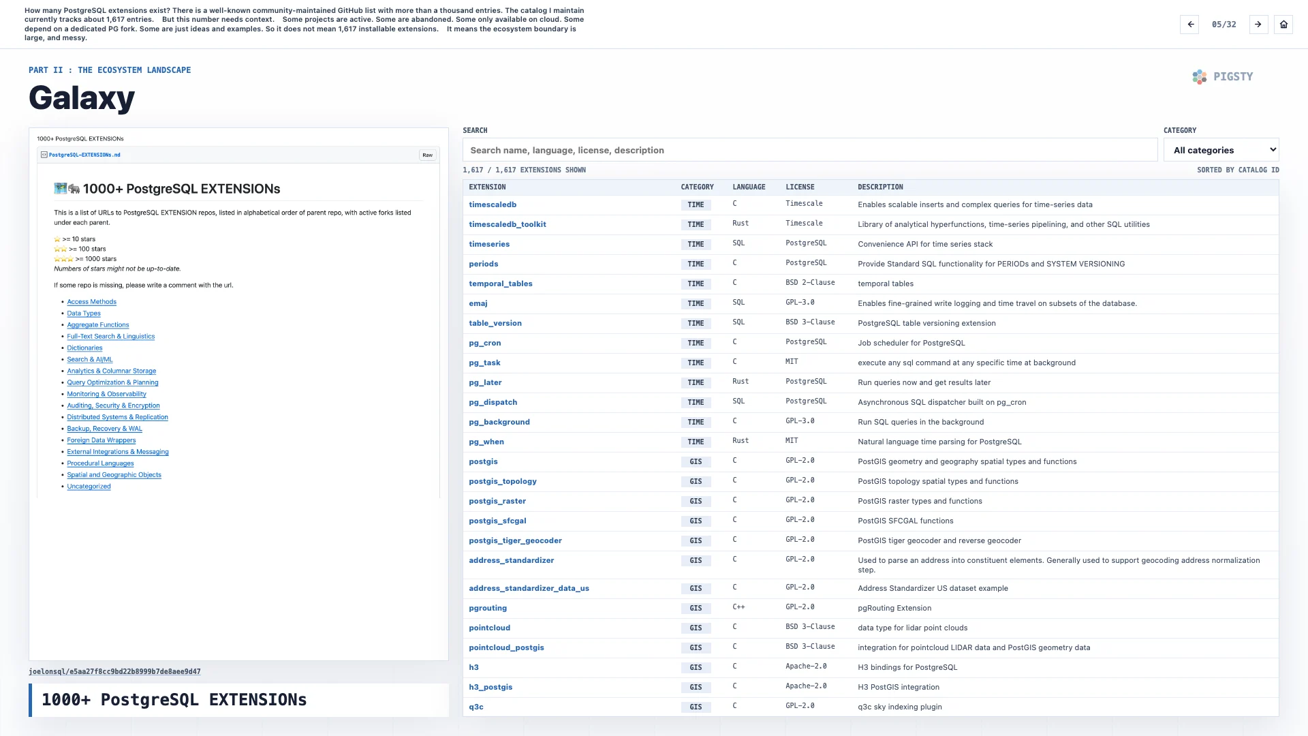Open Full-Text Search & Linguistics link
The width and height of the screenshot is (1308, 736).
pos(111,337)
